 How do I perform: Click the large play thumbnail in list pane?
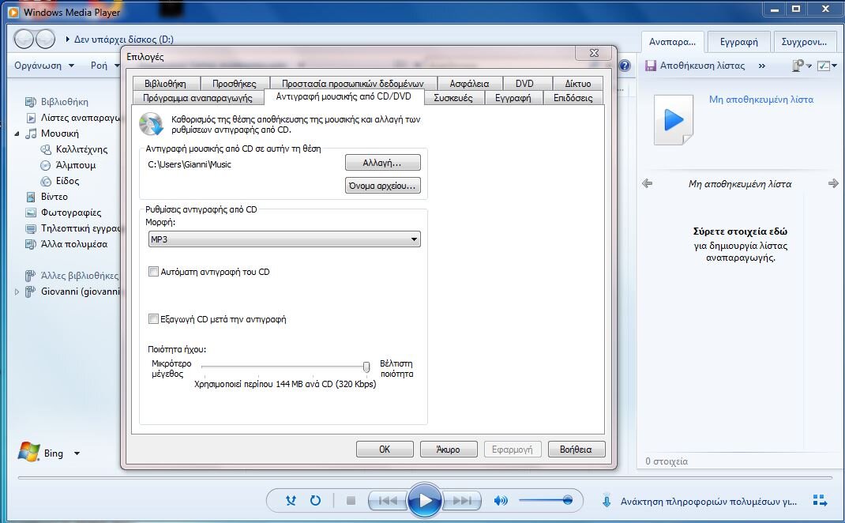pos(674,120)
